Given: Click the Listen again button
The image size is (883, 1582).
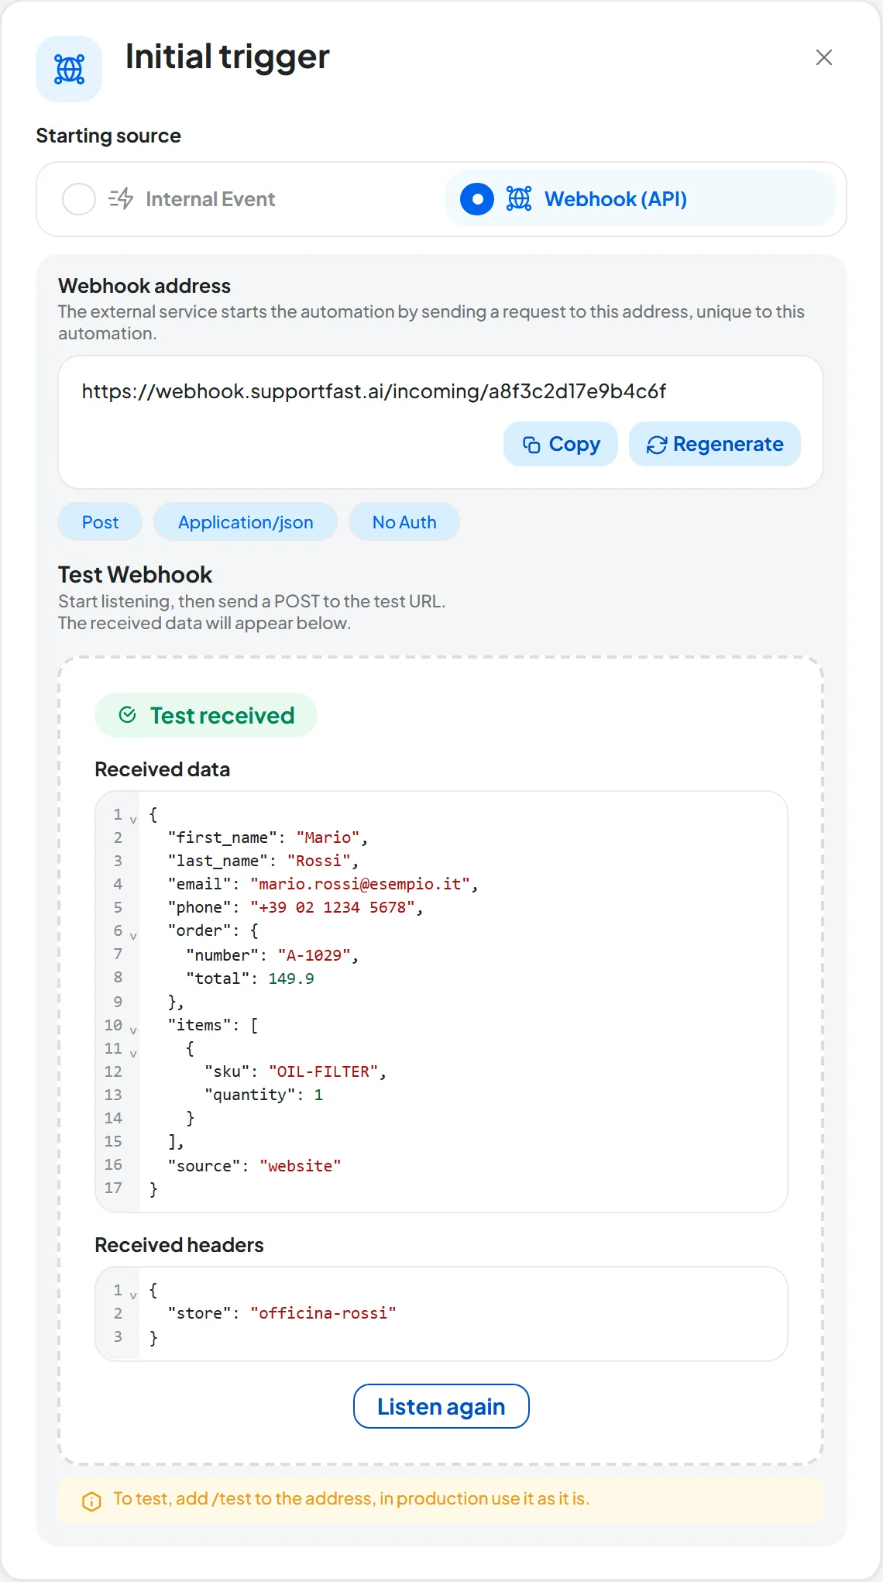Looking at the screenshot, I should tap(441, 1406).
